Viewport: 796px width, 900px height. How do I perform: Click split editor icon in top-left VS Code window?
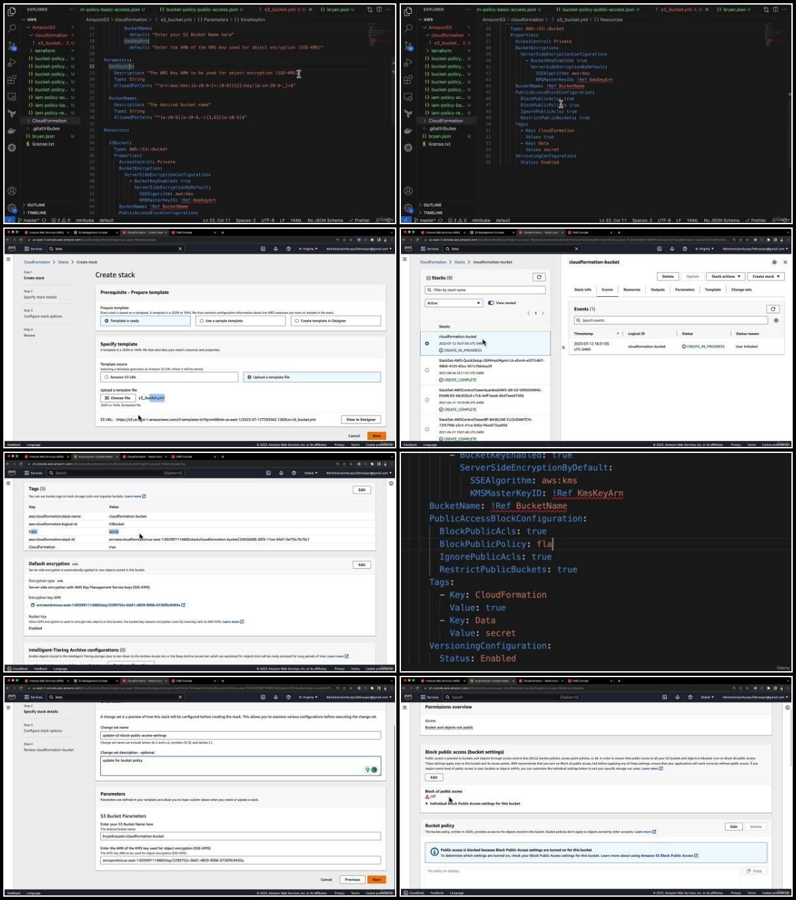[x=378, y=10]
